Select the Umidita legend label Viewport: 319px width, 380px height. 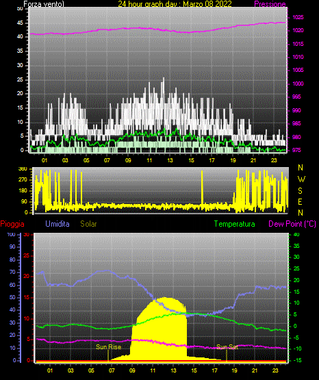(x=58, y=224)
